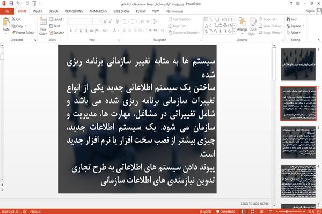Click Convert to SmartArt
This screenshot has height=214, width=322.
(184, 33)
